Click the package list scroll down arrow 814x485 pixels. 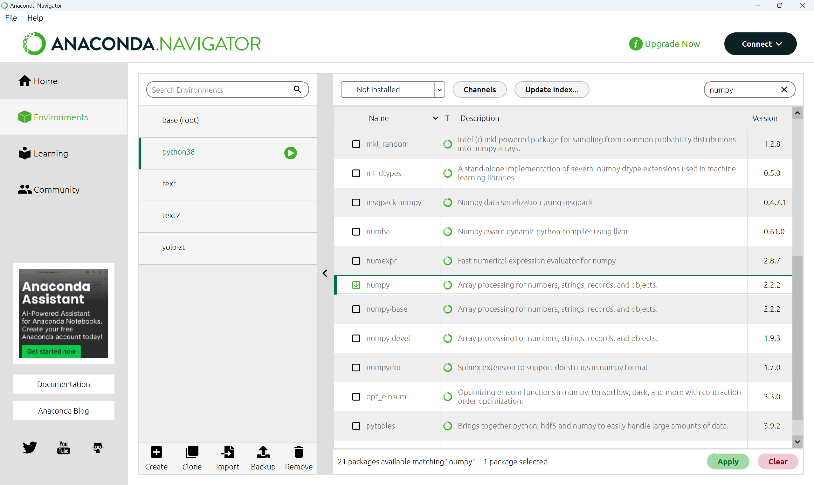click(x=797, y=442)
